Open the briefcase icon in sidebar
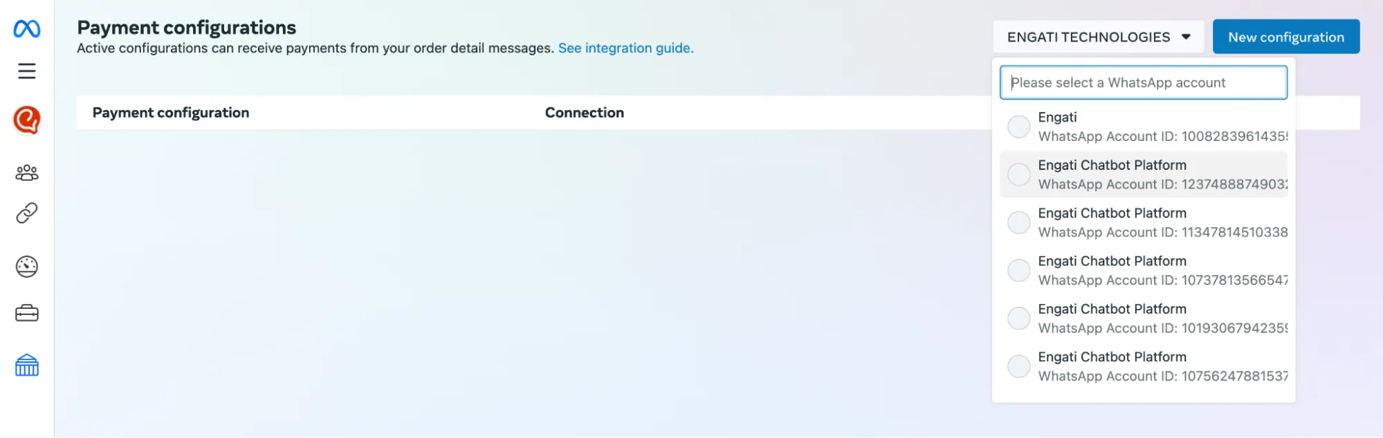Viewport: 1383px width, 438px height. tap(27, 313)
